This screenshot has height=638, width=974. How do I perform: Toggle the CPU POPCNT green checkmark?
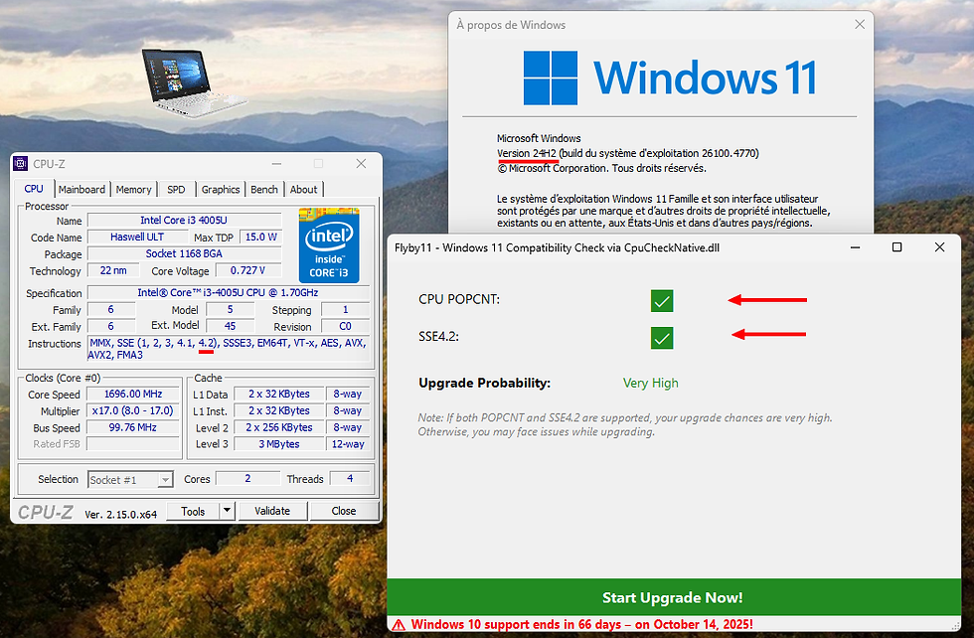coord(662,301)
